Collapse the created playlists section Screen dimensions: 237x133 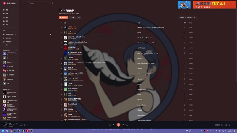coord(11,50)
